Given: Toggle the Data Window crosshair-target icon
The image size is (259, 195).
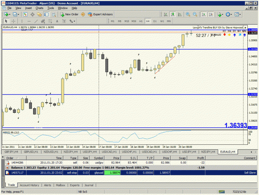Looking at the screenshot, I should [x=32, y=15].
